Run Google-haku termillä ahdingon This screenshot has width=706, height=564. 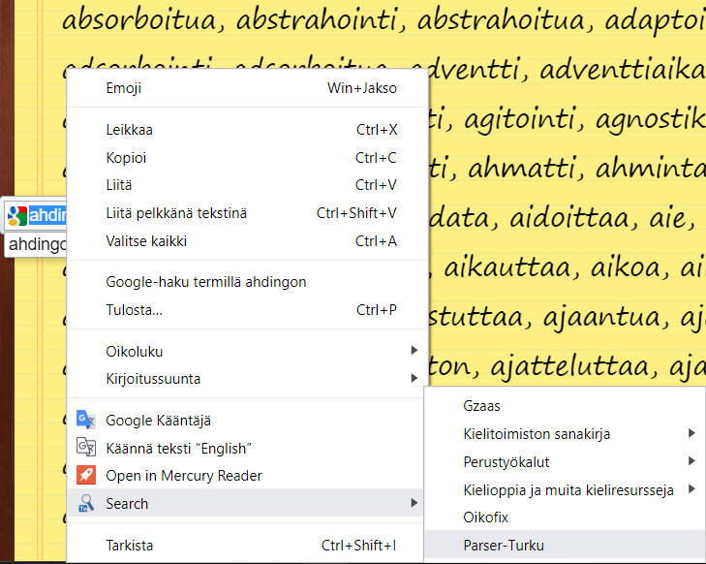click(x=205, y=282)
